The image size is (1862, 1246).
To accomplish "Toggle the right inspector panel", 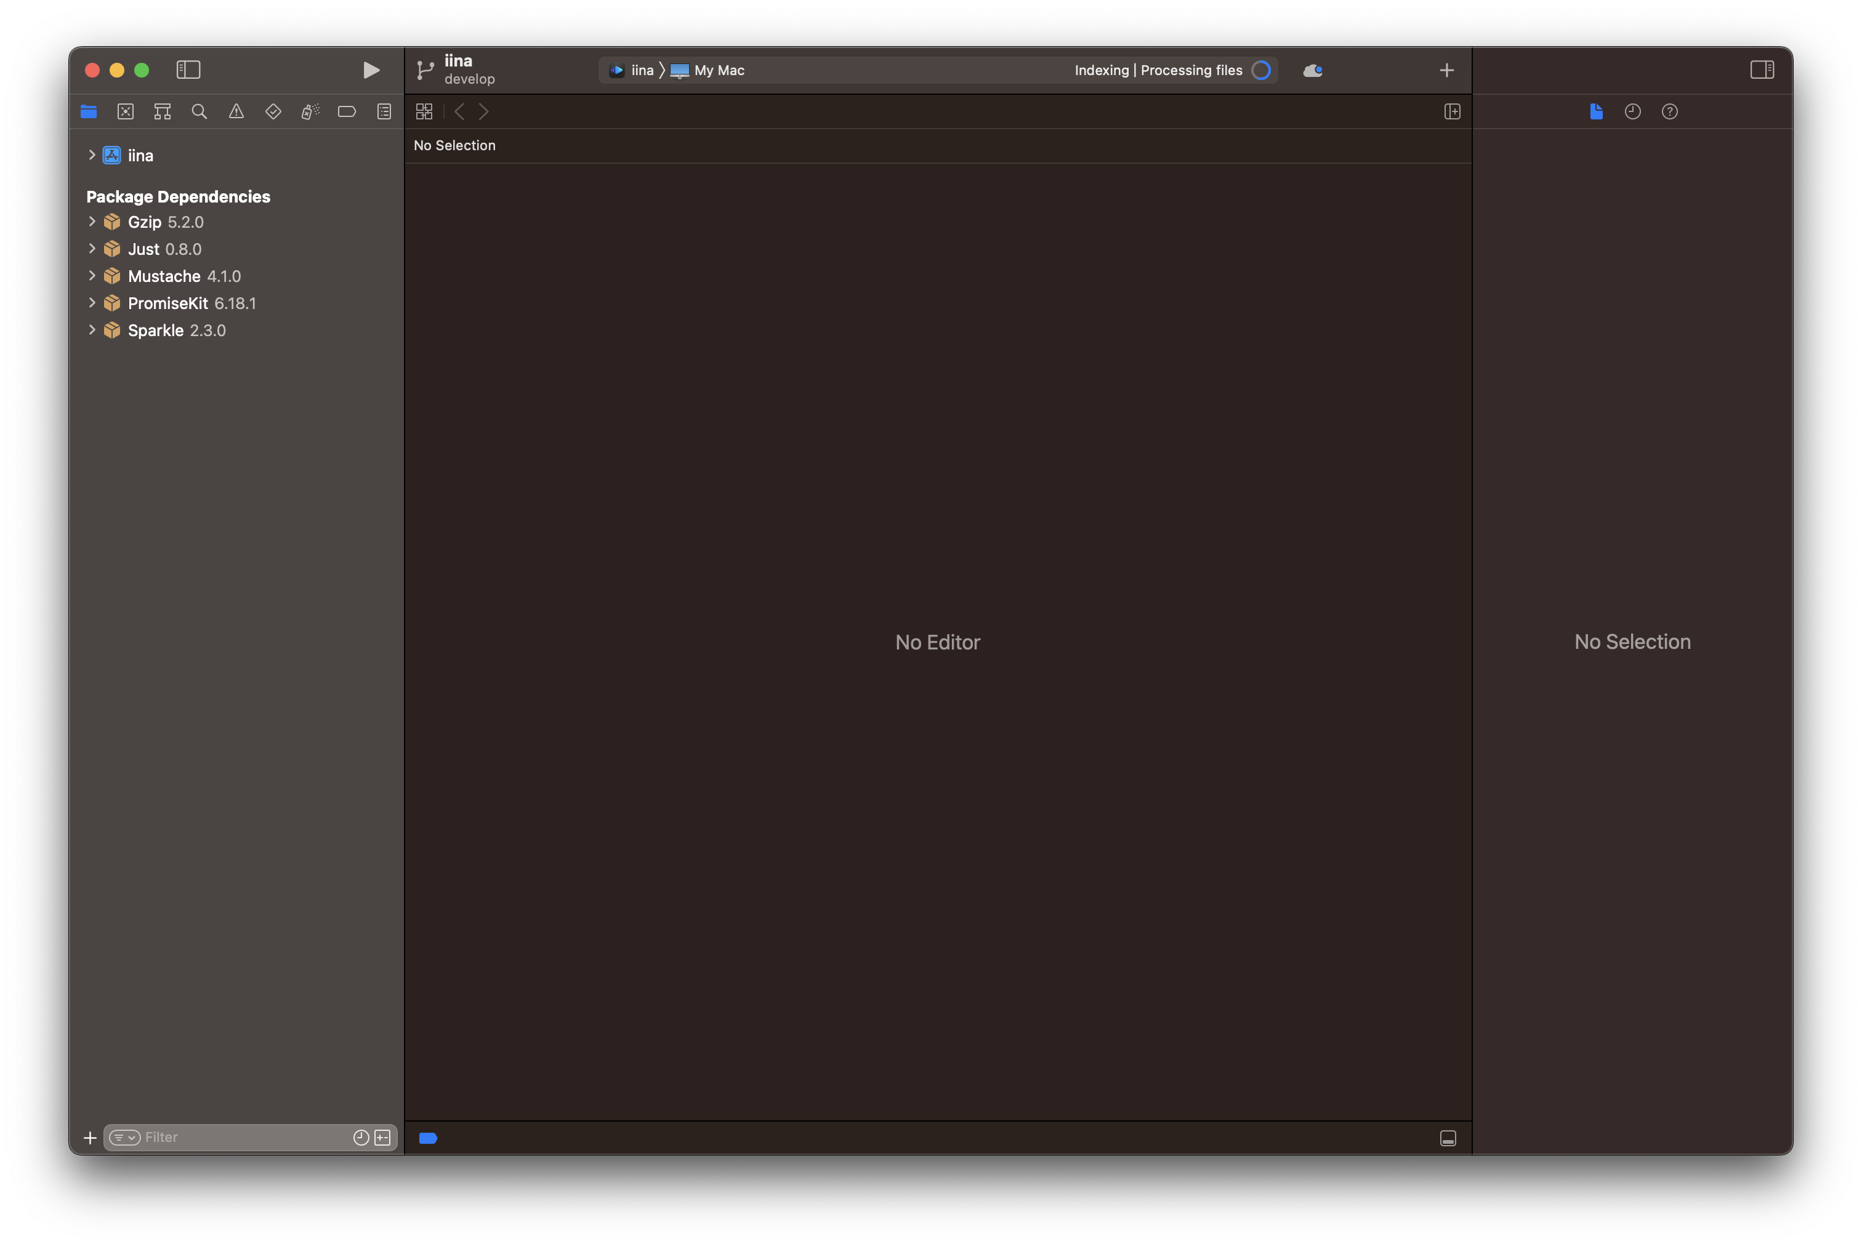I will [x=1762, y=70].
